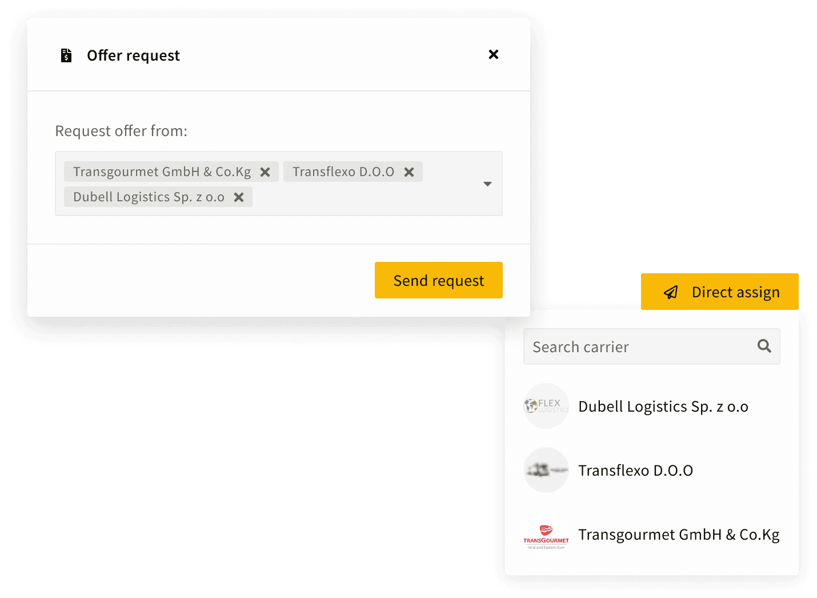The height and width of the screenshot is (598, 817).
Task: Expand the carrier selection dropdown arrow
Action: point(487,184)
